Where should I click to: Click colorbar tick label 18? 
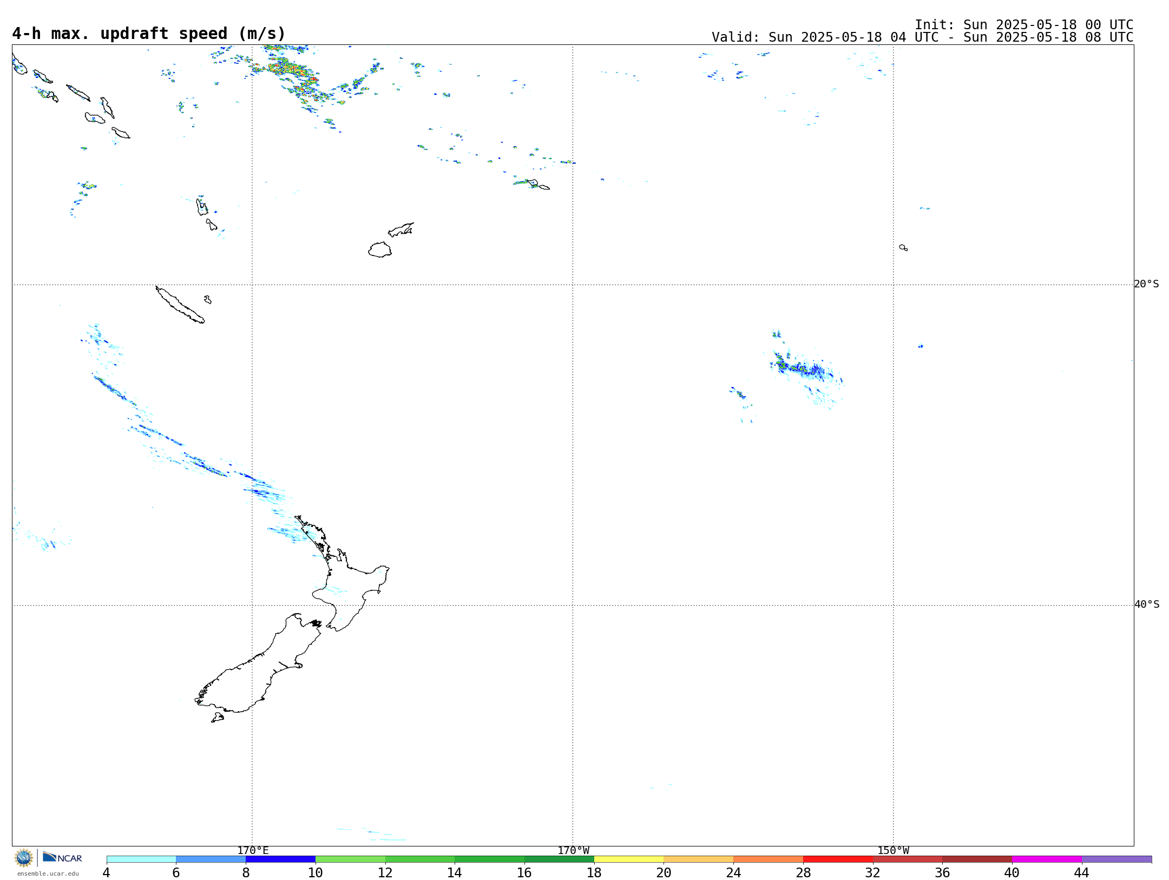point(594,872)
